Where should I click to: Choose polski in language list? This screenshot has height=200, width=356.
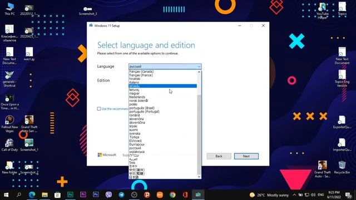163,104
